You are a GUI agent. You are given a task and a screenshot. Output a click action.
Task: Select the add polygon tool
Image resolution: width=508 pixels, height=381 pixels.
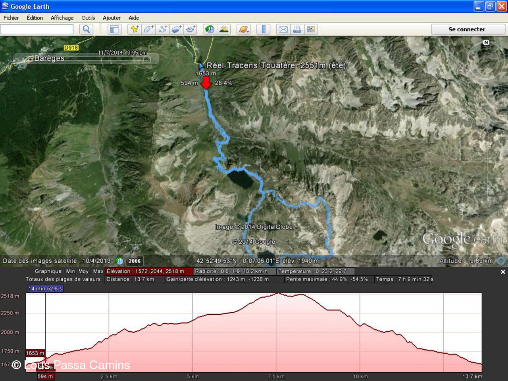point(148,29)
